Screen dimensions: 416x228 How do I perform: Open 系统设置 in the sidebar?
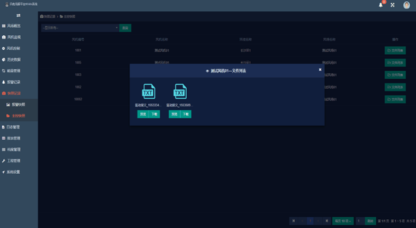pos(19,172)
